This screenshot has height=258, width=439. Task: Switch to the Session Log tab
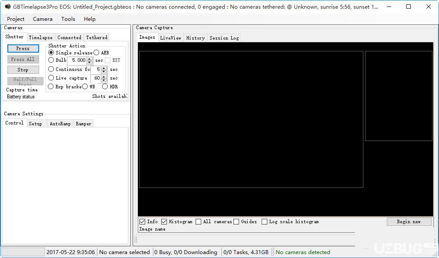(x=224, y=38)
